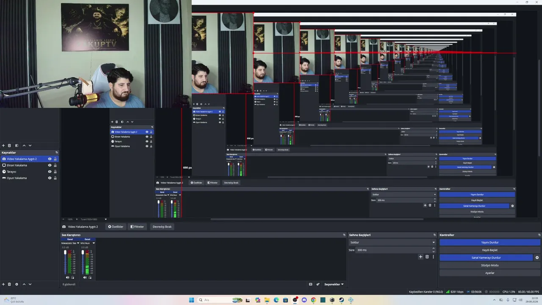Click Yayını Durdur to stop streaming
Image resolution: width=542 pixels, height=305 pixels.
490,242
